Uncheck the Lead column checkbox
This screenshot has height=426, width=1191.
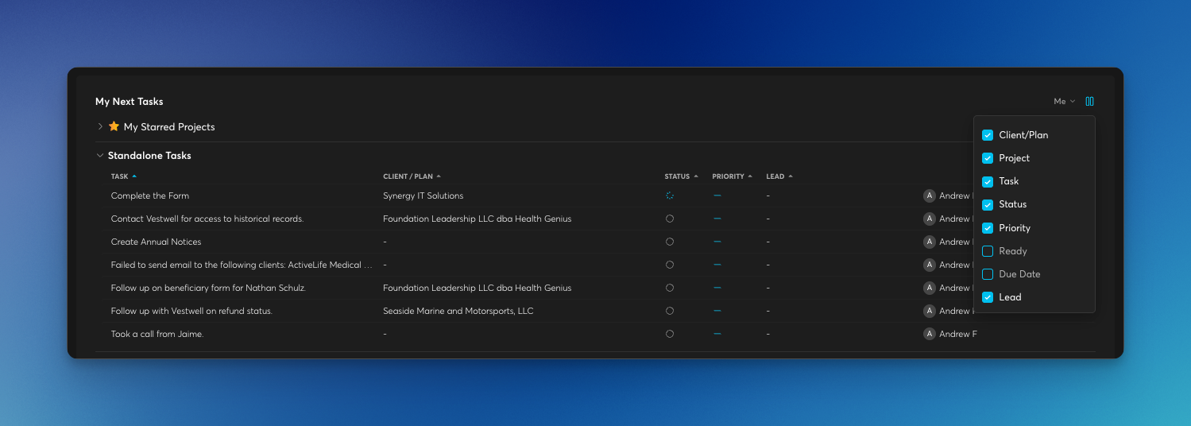point(988,297)
